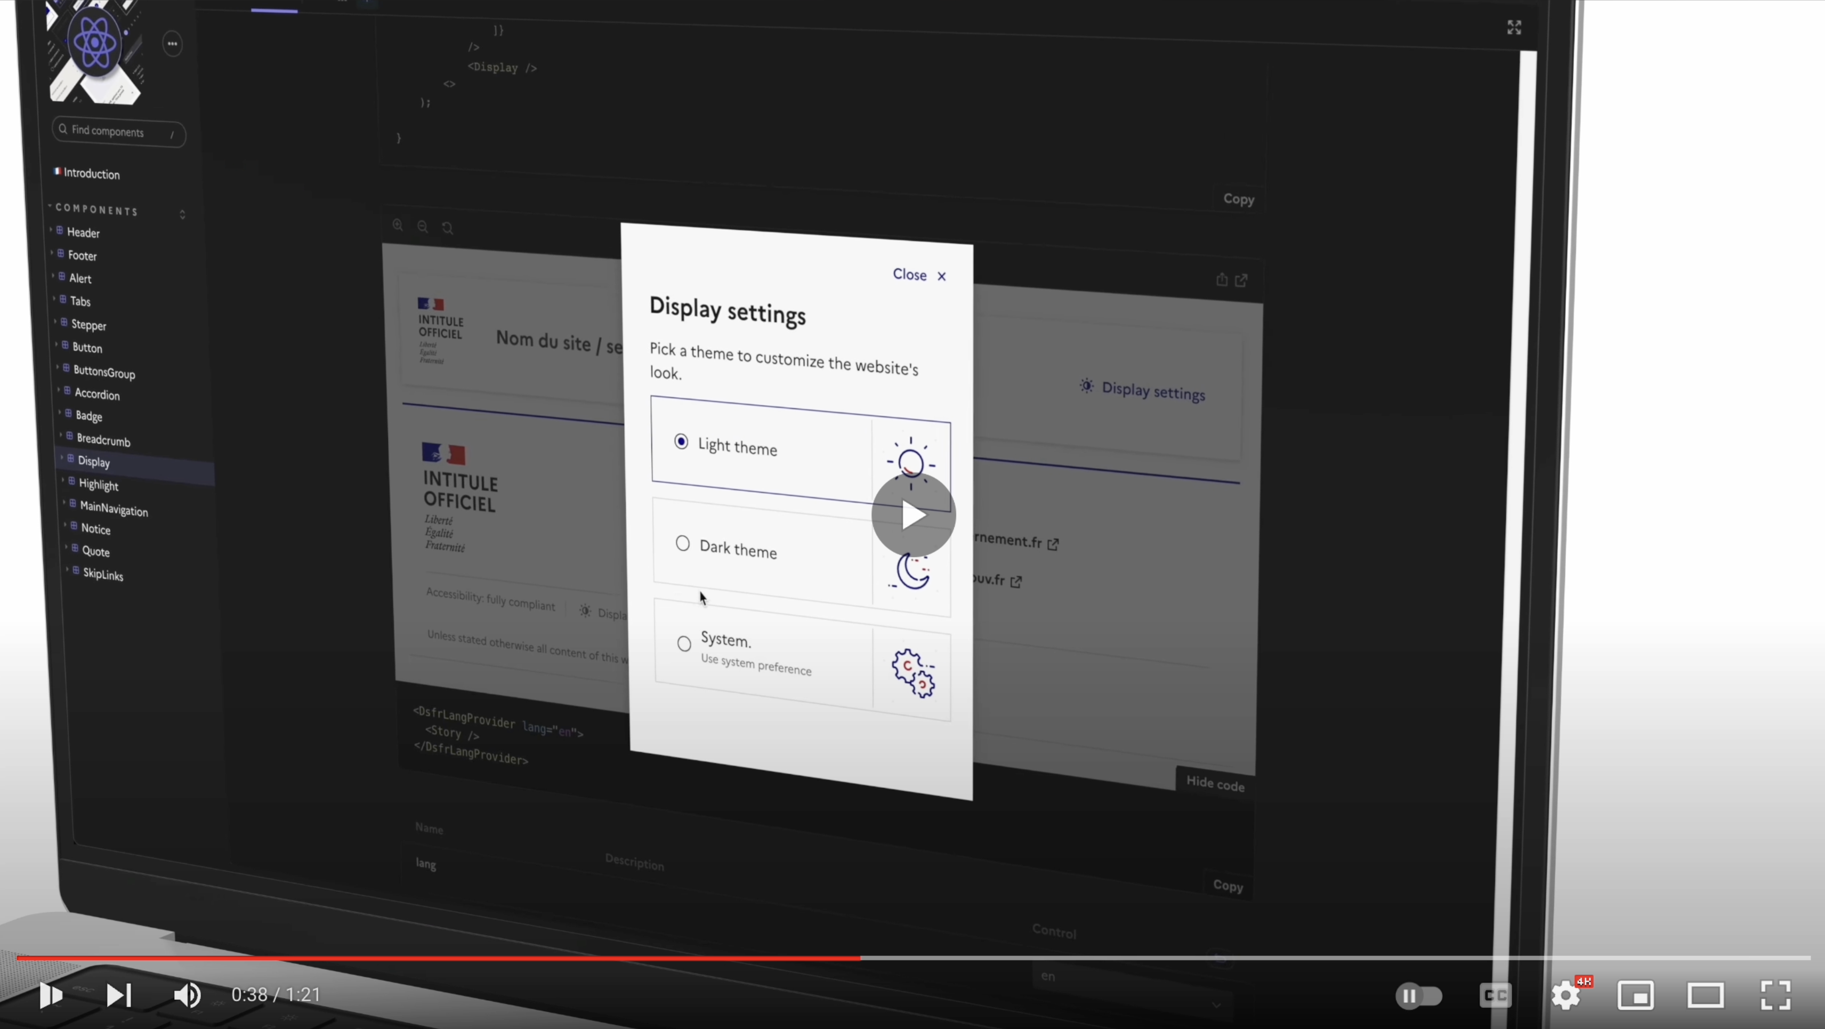Screen dimensions: 1825x1029
Task: Open the story in a new tab icon
Action: 1241,280
